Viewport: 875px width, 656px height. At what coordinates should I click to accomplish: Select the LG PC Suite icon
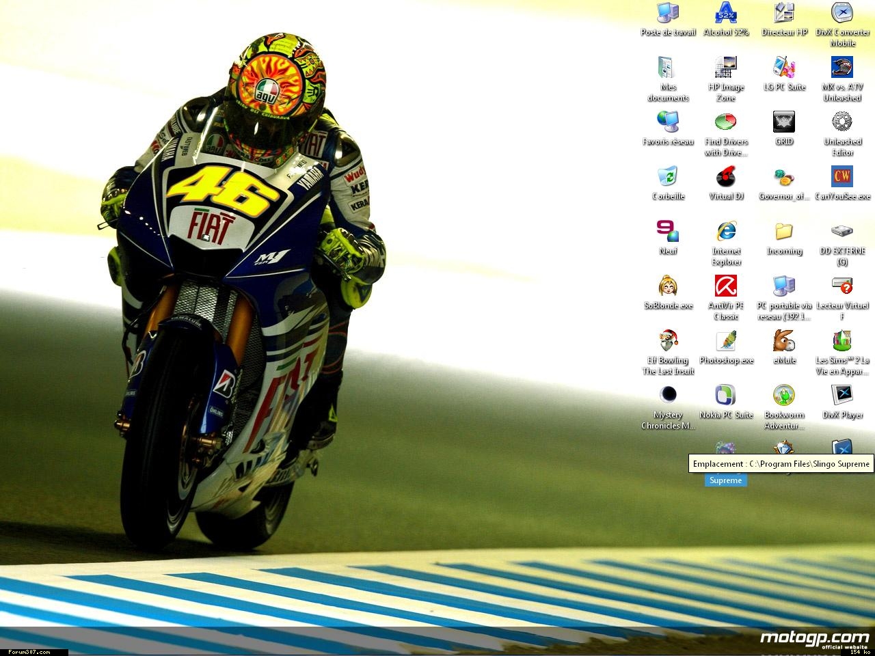pos(784,68)
